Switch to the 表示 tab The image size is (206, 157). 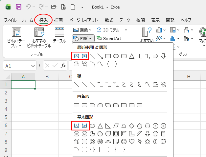point(155,20)
